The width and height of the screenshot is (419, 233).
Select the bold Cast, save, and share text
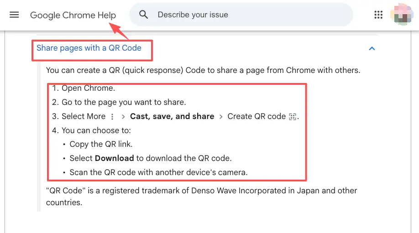coord(172,116)
